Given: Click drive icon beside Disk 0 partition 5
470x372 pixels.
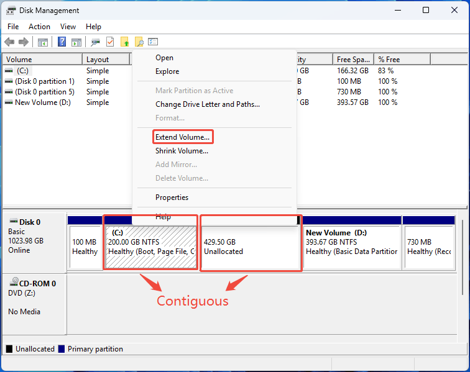Looking at the screenshot, I should coord(9,92).
